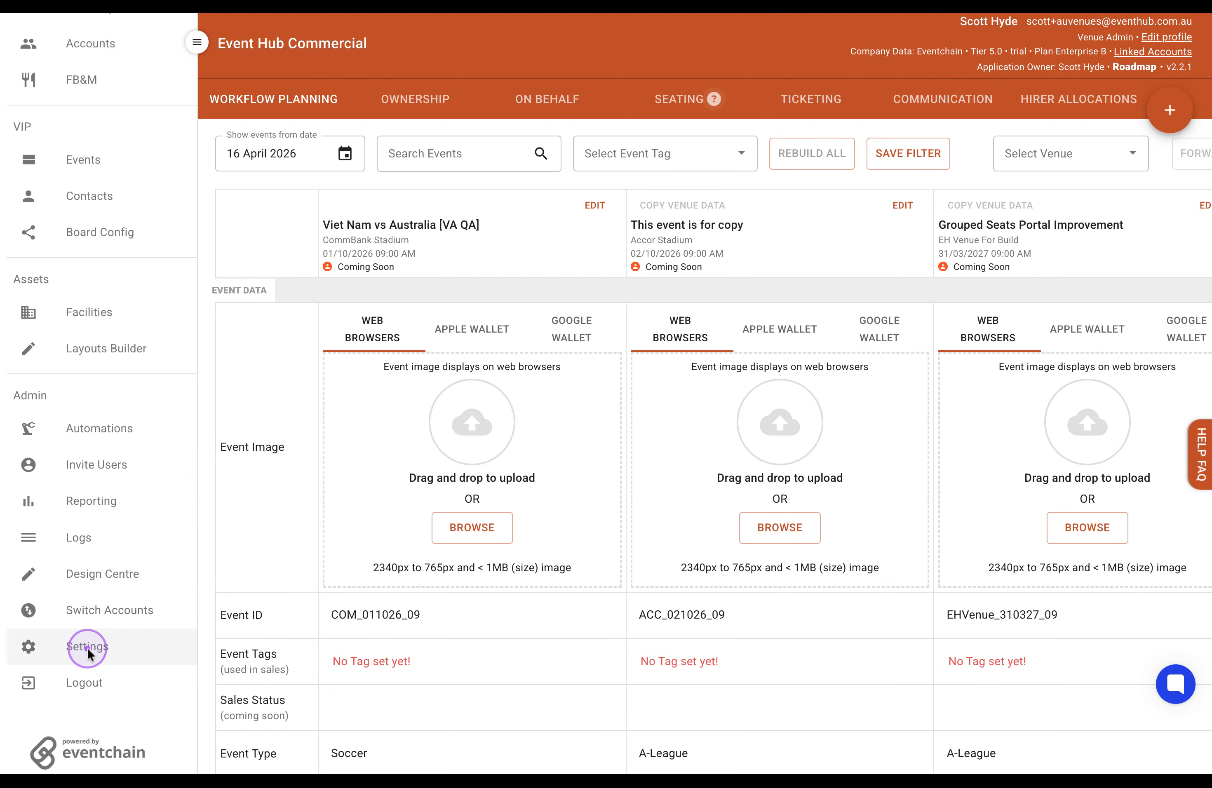The width and height of the screenshot is (1212, 788).
Task: Browse image for Grouped Seats Portal event
Action: click(x=1087, y=528)
